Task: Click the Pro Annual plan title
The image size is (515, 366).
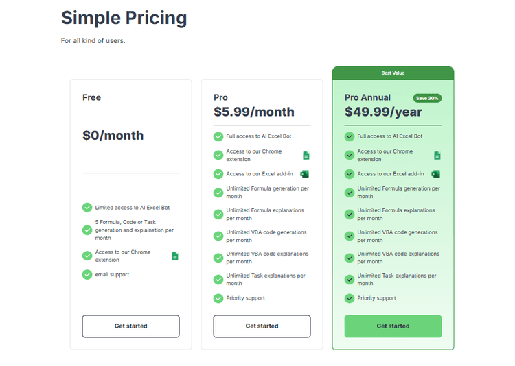Action: 367,97
